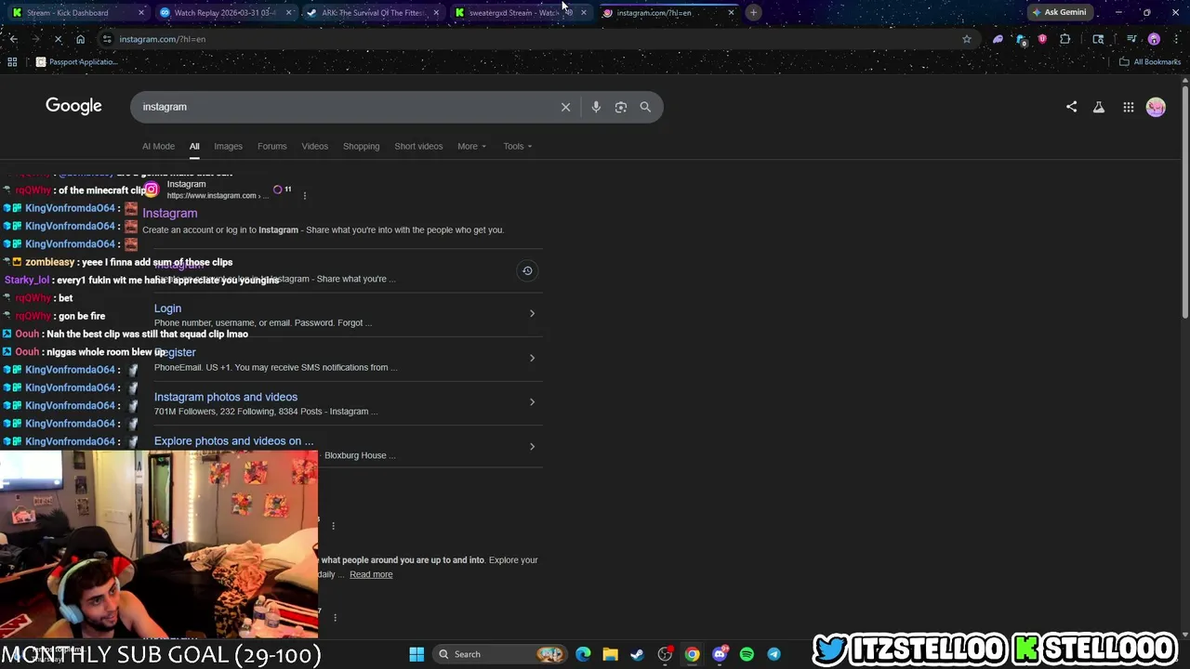Viewport: 1190px width, 669px height.
Task: Bookmark this page with the star icon
Action: click(x=967, y=39)
